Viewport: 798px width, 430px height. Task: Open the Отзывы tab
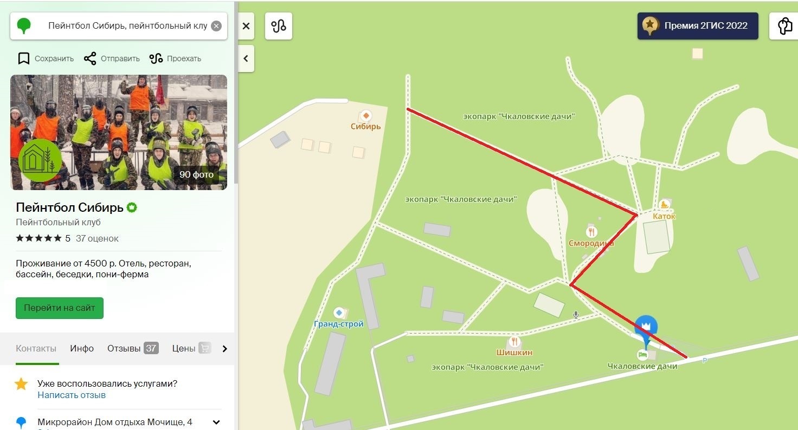(x=133, y=348)
